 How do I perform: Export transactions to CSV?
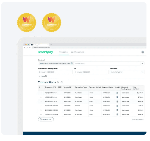(x=46, y=119)
